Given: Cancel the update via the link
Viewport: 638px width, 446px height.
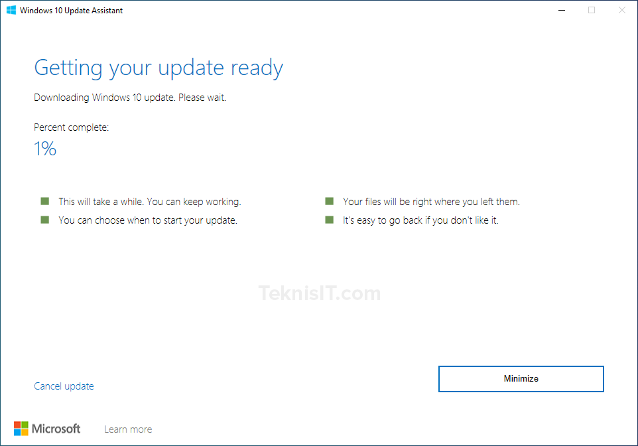Looking at the screenshot, I should click(64, 386).
